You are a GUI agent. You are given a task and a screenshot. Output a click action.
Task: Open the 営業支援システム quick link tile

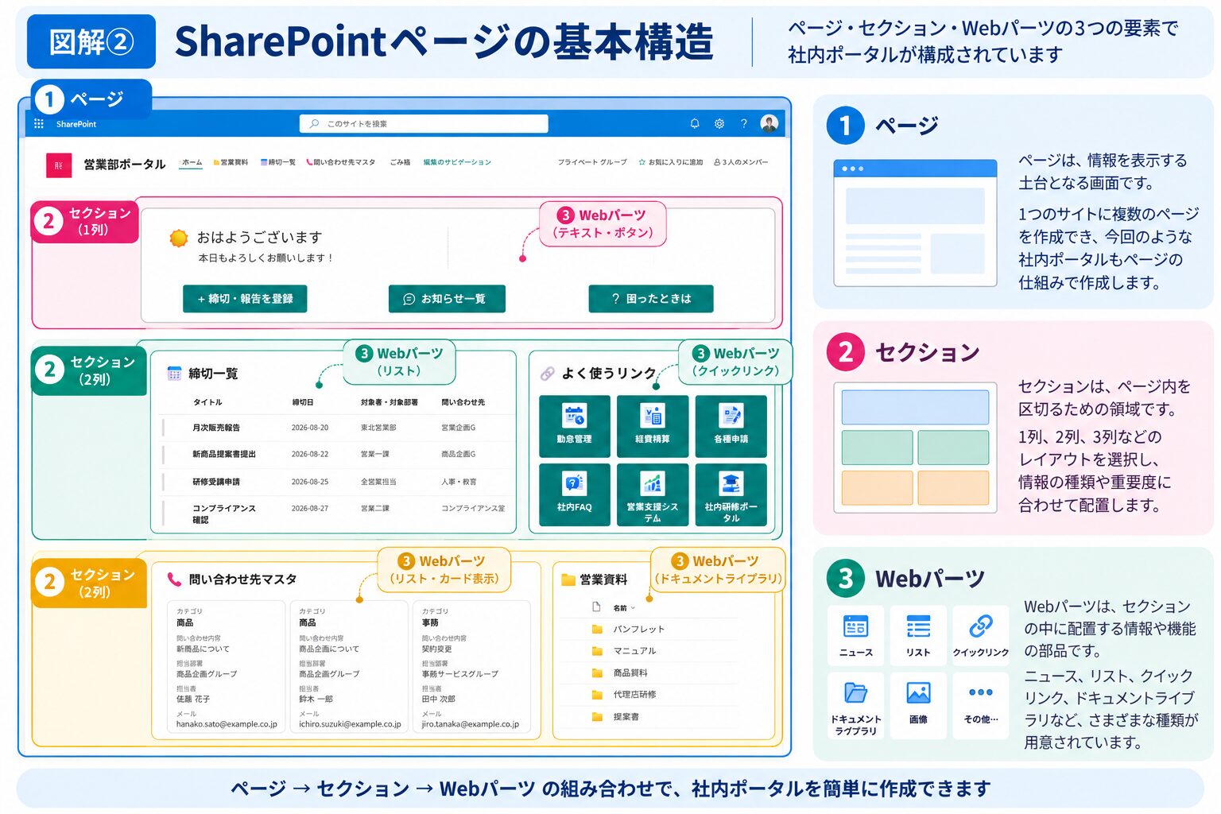tap(653, 494)
